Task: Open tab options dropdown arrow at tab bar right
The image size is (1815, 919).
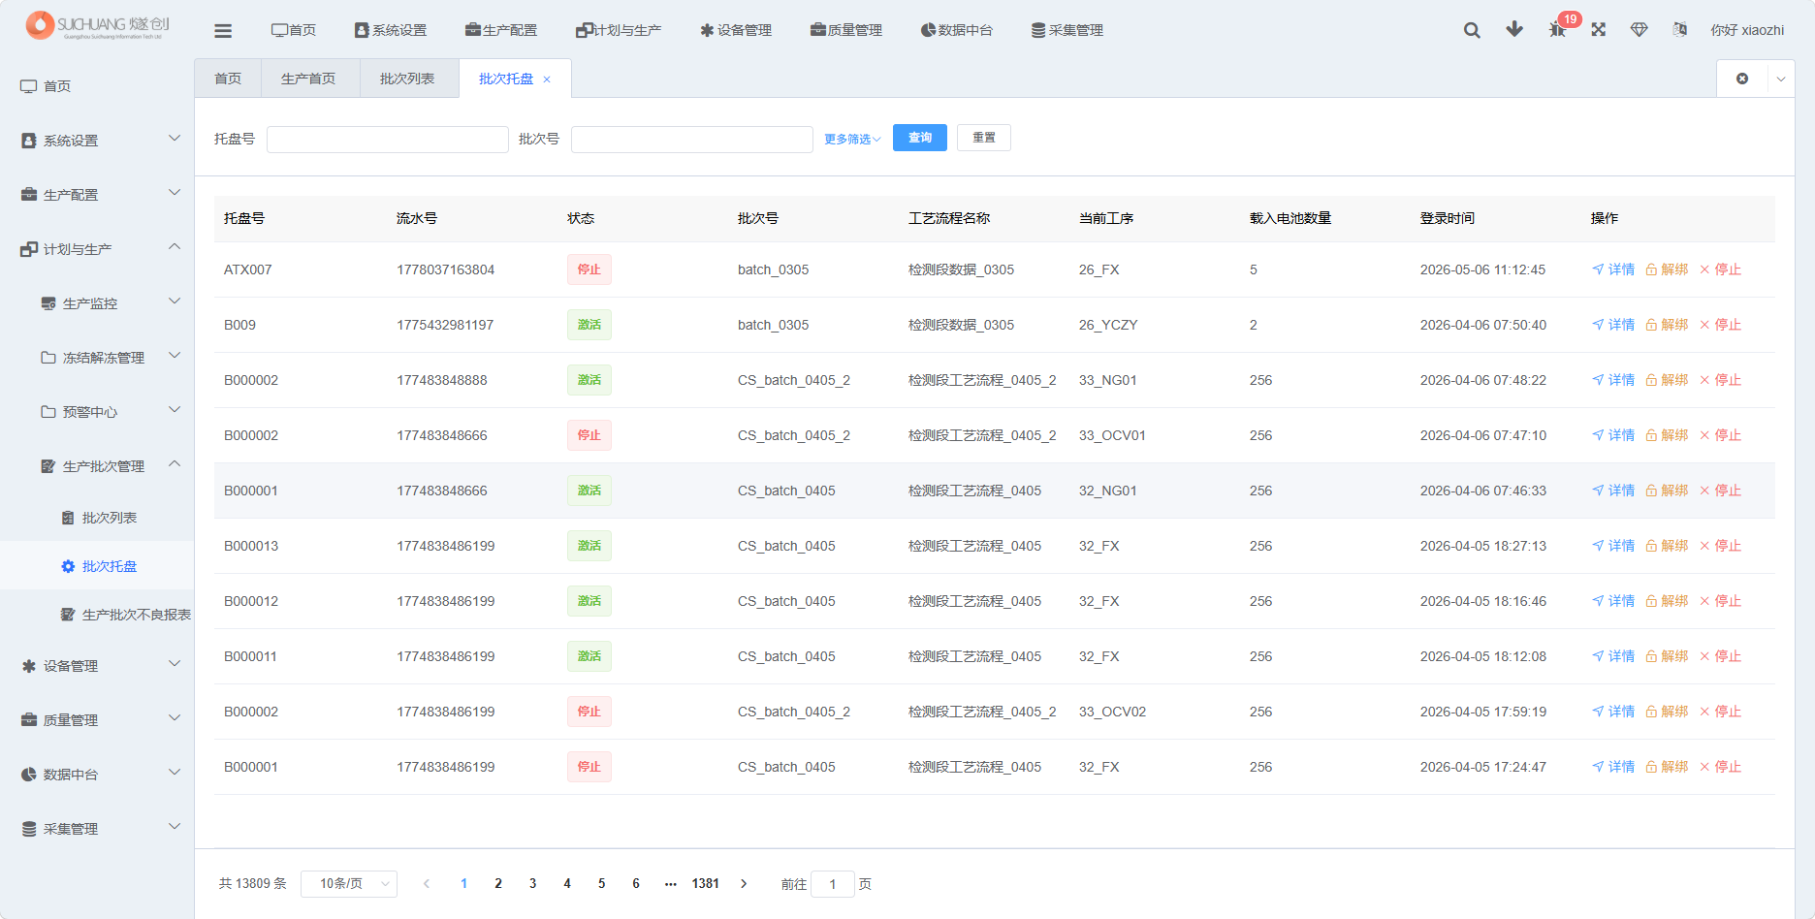Action: click(x=1781, y=79)
